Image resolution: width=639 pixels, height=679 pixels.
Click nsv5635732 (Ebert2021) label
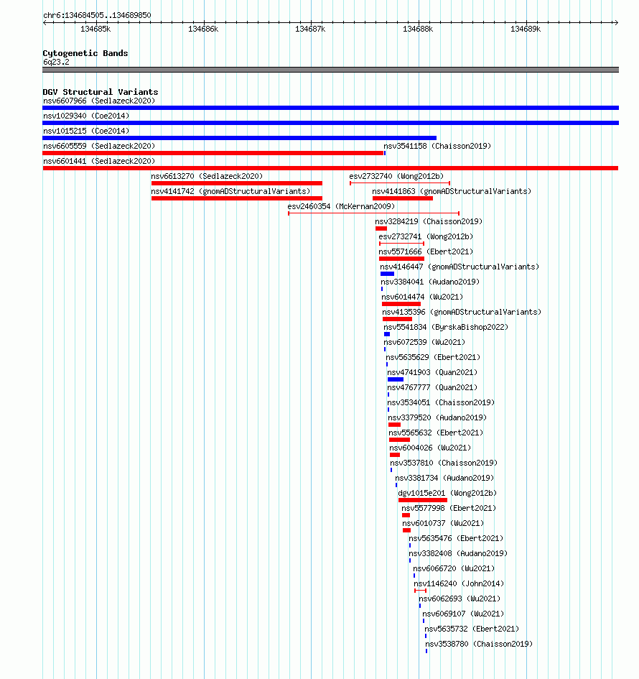pos(472,629)
